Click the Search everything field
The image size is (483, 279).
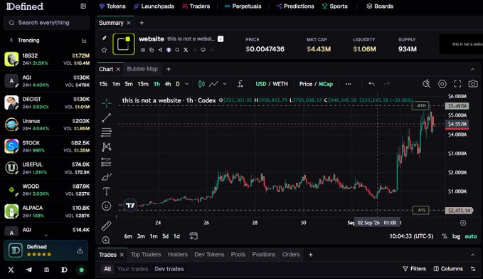(x=46, y=23)
